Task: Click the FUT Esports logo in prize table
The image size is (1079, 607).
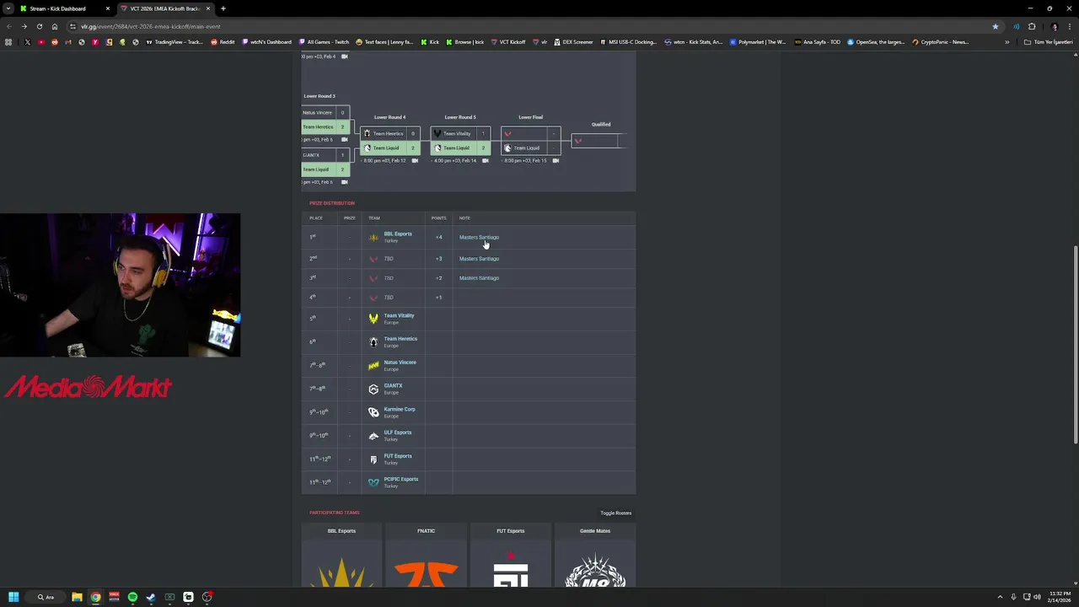Action: [373, 459]
